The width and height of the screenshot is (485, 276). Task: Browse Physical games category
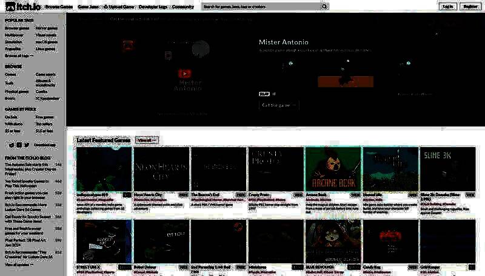tap(17, 91)
